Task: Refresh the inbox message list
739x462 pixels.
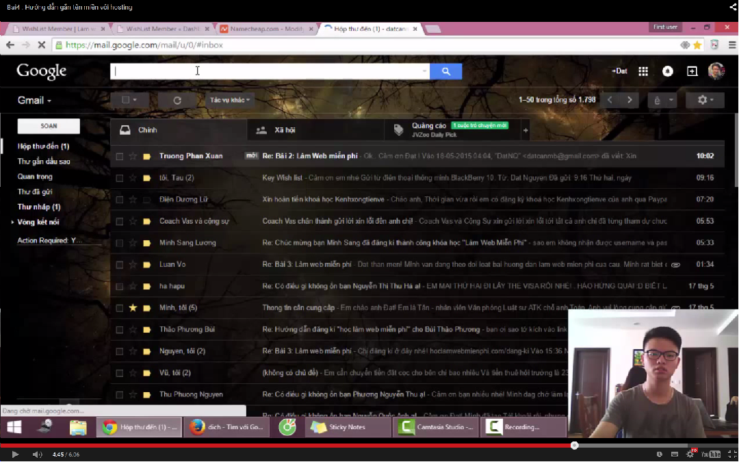Action: coord(177,100)
